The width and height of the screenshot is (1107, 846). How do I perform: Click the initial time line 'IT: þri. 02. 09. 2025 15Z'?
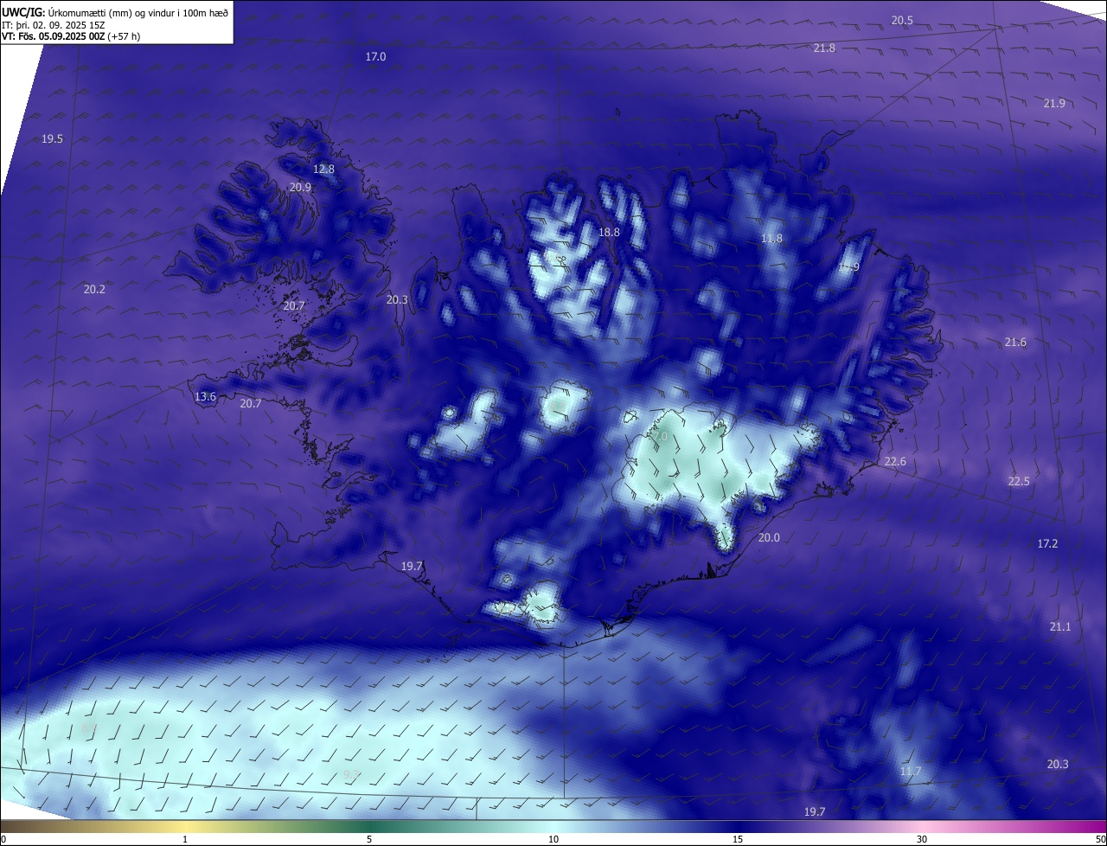coord(54,25)
